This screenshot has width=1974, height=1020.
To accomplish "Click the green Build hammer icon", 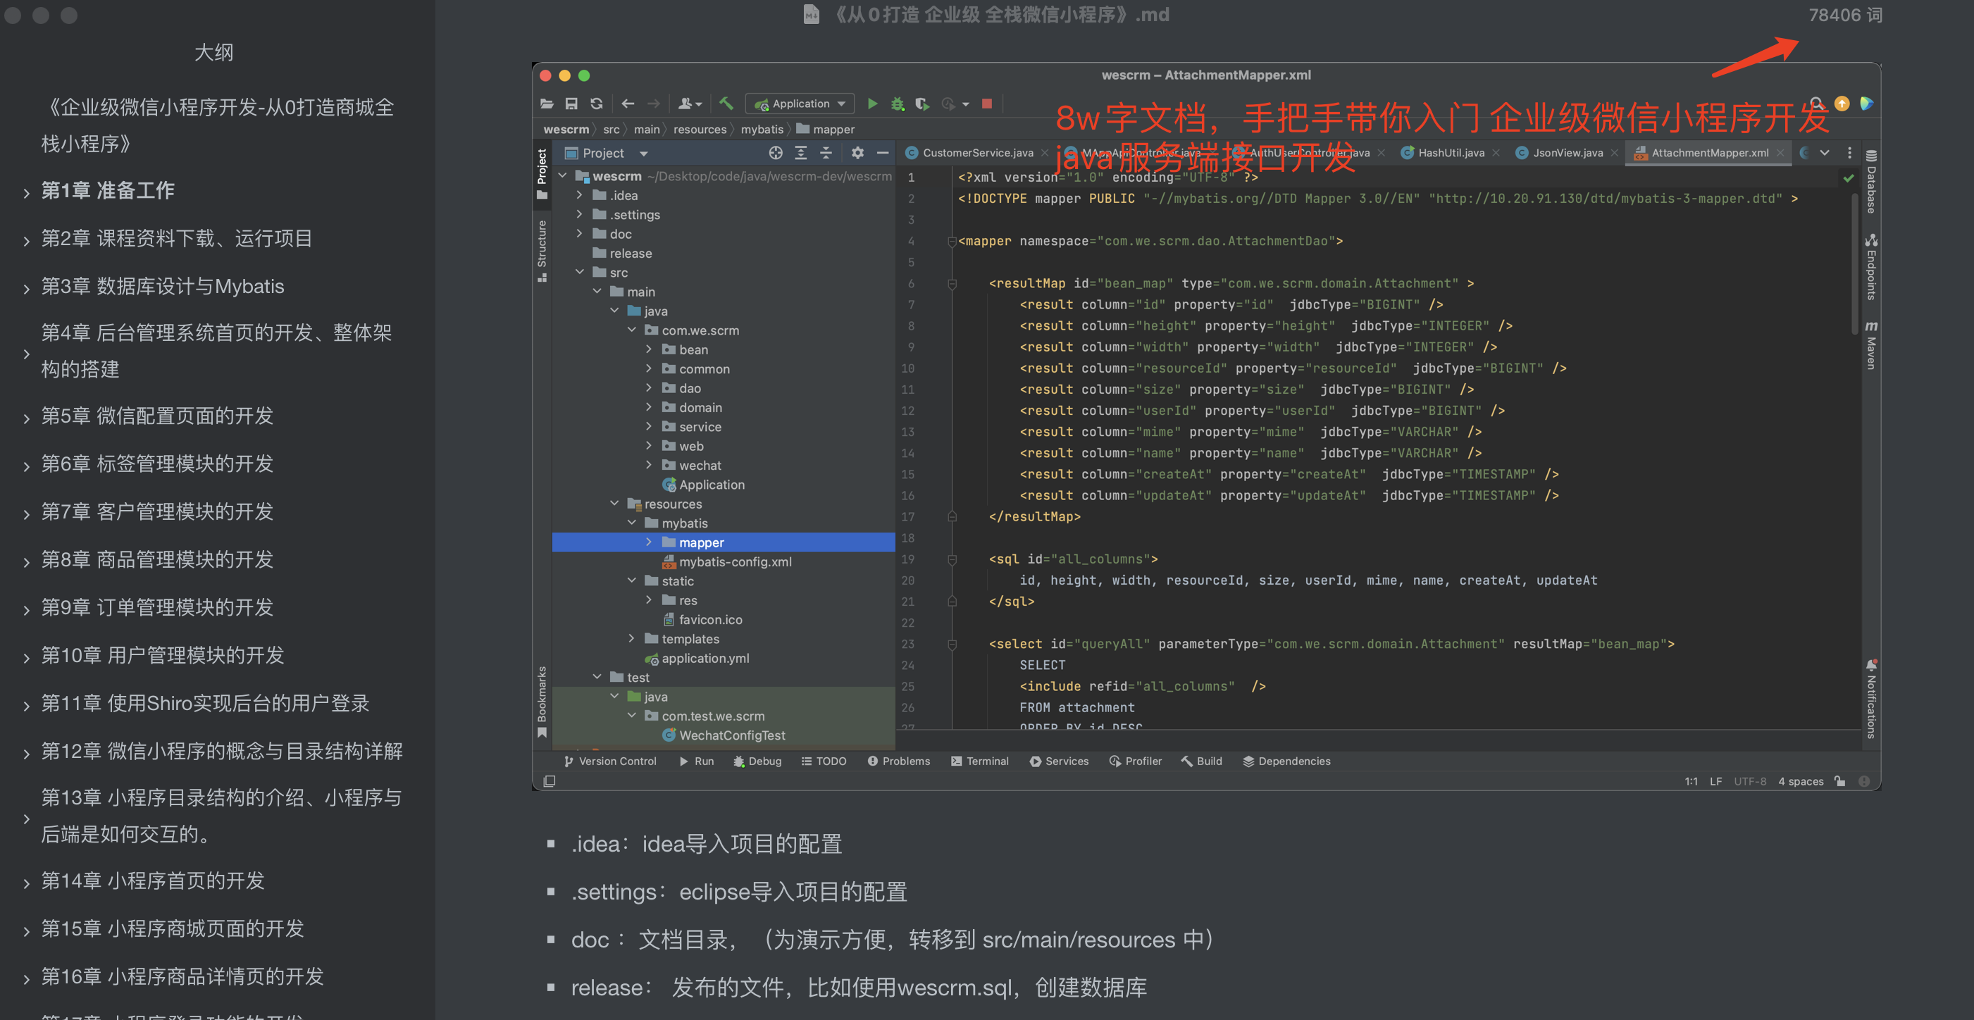I will click(726, 103).
